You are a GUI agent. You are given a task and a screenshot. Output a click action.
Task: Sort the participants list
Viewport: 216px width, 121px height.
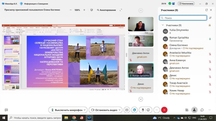210,18
